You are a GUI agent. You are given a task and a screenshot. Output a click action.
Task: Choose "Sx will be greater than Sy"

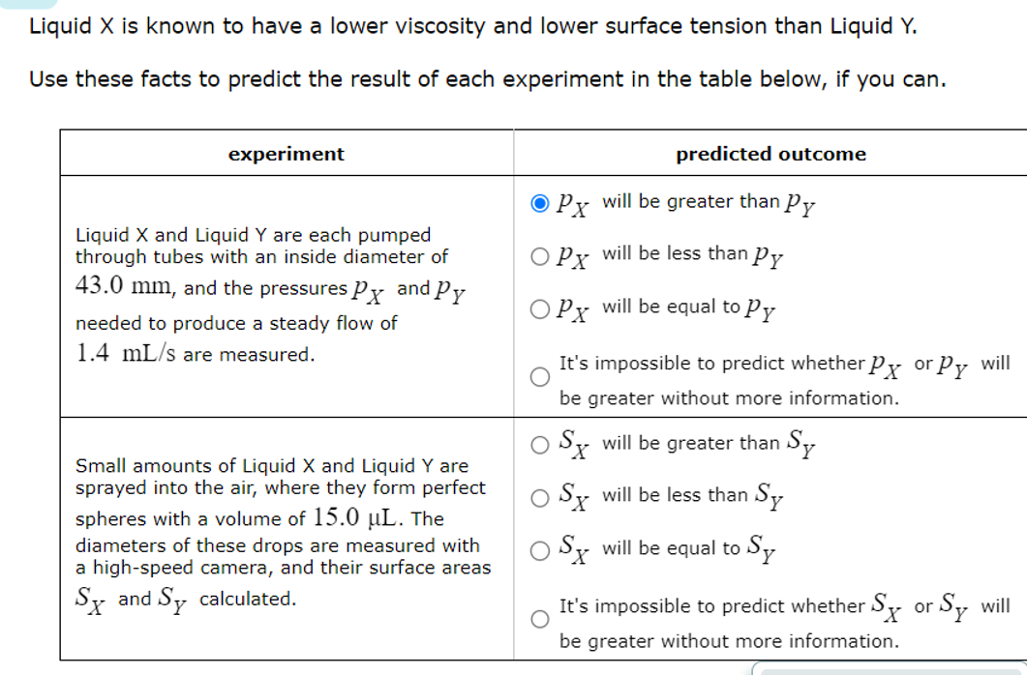[539, 444]
